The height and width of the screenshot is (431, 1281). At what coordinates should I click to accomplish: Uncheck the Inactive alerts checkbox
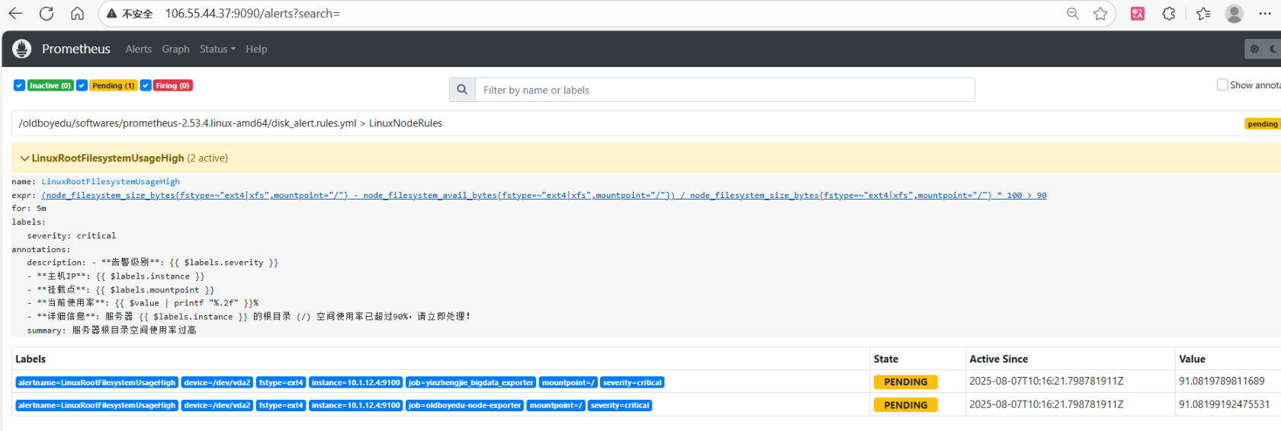click(19, 85)
